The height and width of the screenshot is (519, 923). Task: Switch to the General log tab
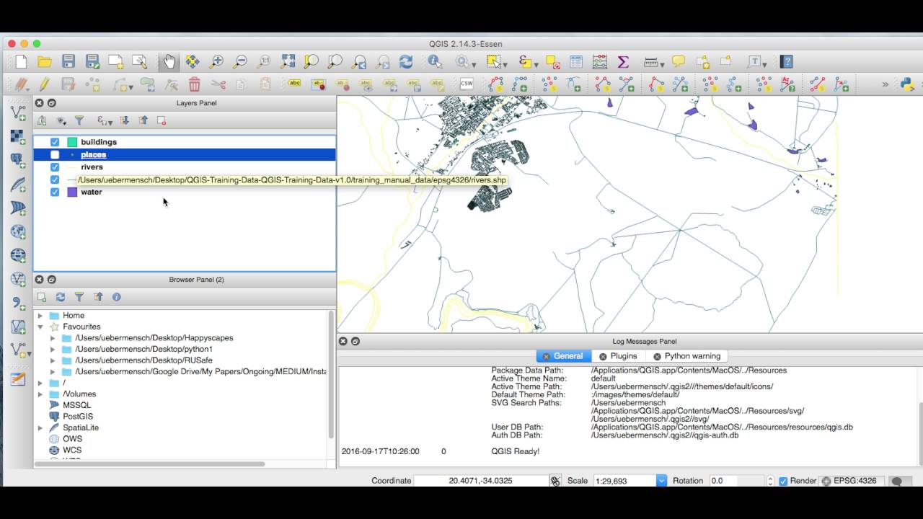point(563,356)
